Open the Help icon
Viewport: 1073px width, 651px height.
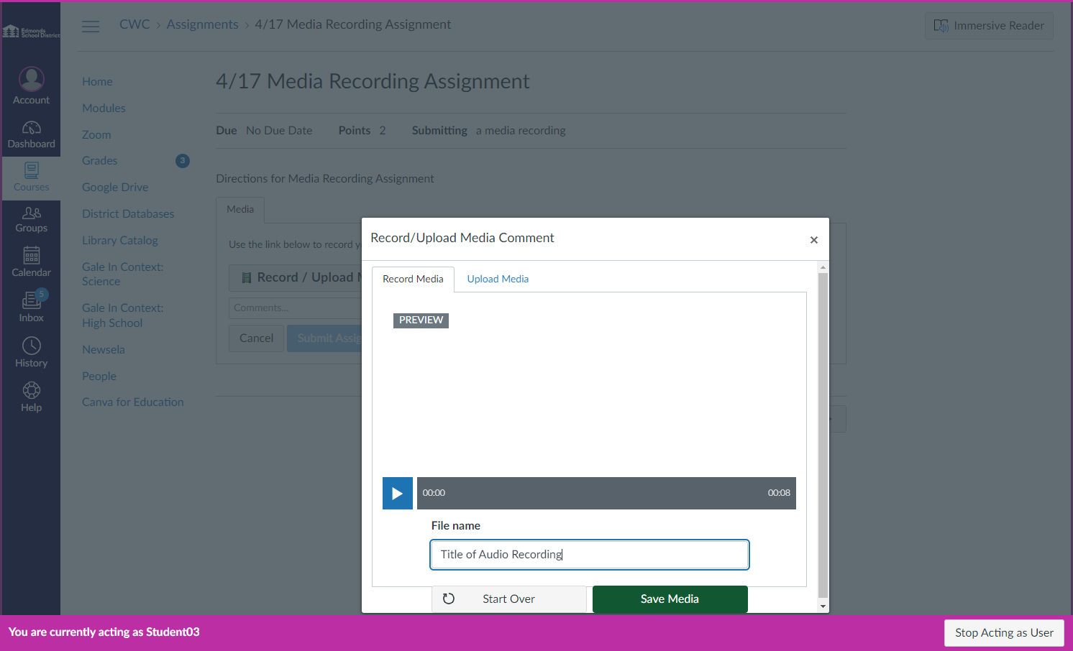click(x=32, y=390)
